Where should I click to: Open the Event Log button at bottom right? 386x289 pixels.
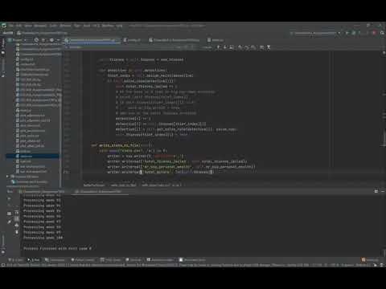click(x=370, y=260)
